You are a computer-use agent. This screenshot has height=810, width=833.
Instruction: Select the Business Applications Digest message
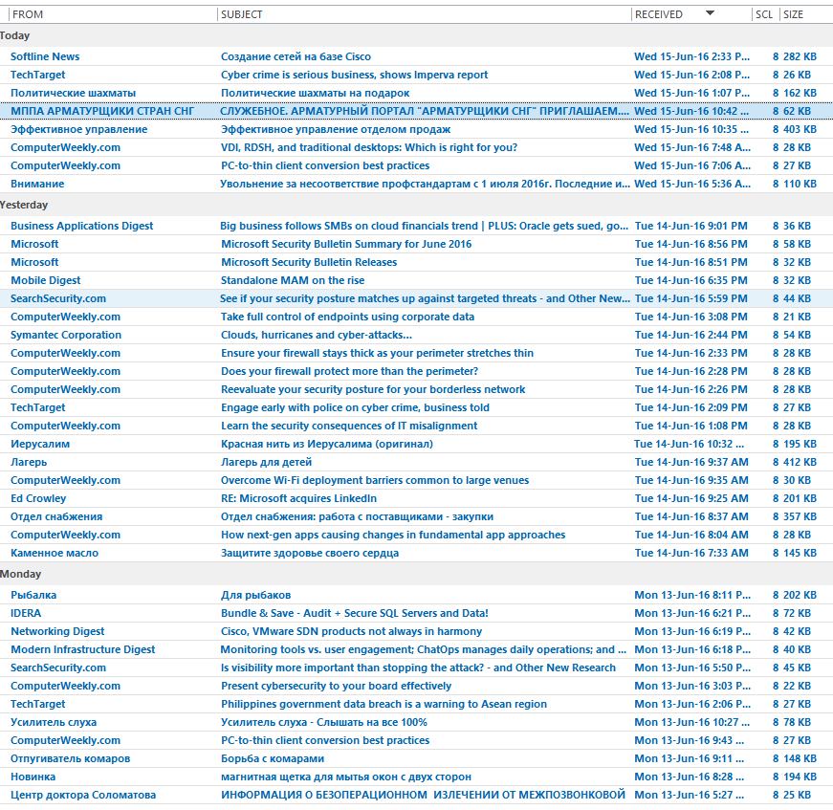[x=417, y=226]
